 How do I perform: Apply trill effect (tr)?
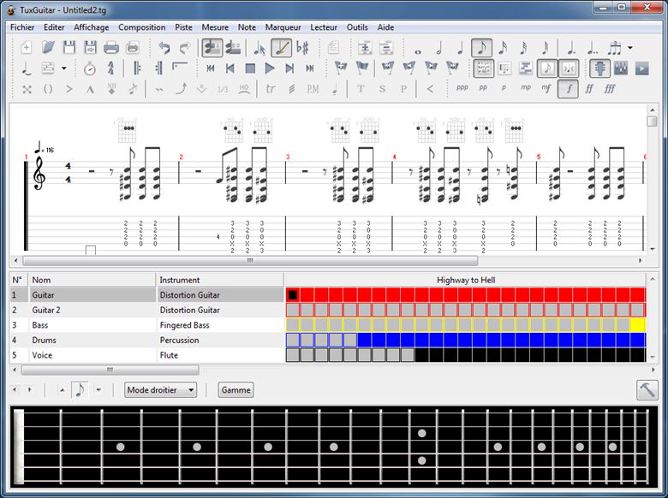click(271, 89)
